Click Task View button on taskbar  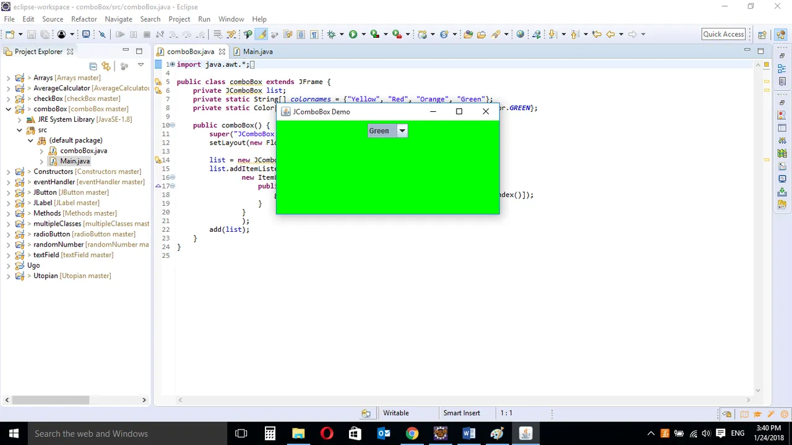tap(241, 433)
